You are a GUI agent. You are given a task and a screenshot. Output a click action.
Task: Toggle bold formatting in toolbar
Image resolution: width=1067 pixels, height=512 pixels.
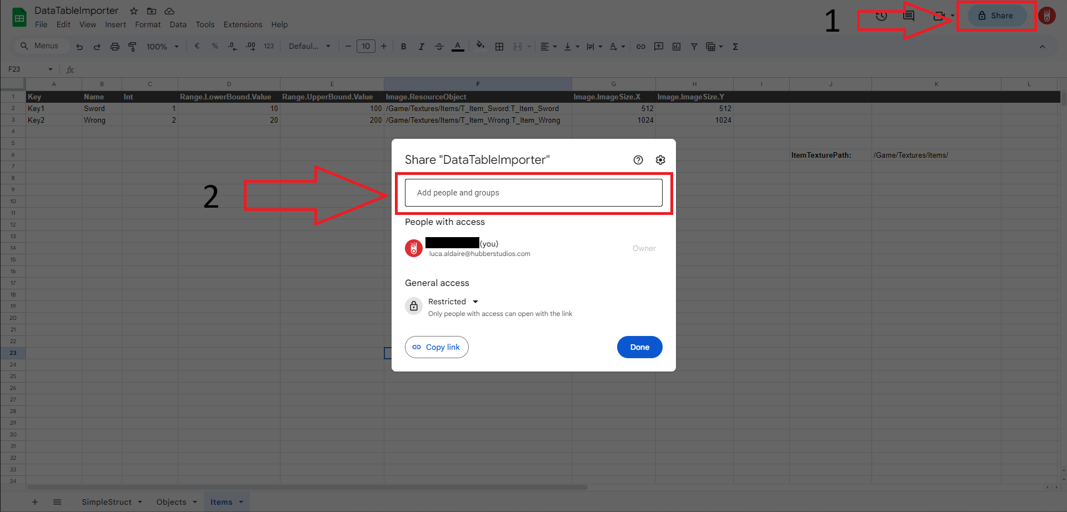404,47
